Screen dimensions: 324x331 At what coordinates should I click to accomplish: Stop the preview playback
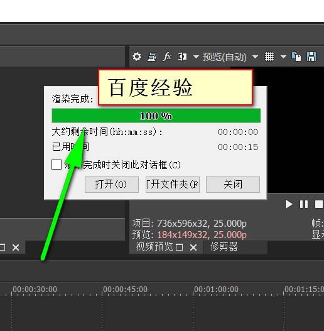click(318, 204)
